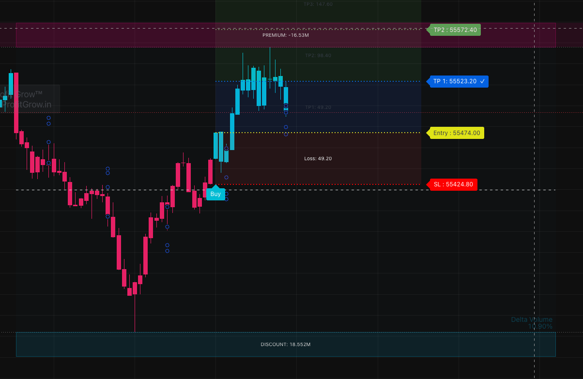Click the checkmark on the TP 1 label
583x379 pixels.
[x=482, y=81]
